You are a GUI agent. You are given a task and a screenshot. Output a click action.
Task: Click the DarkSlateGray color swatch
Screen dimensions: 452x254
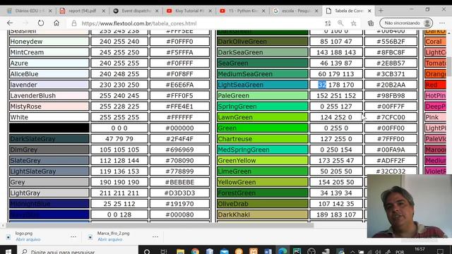click(x=49, y=139)
